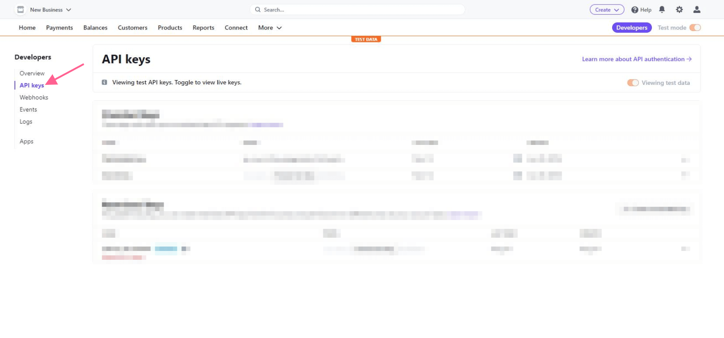
Task: Expand the New Business account dropdown
Action: click(x=69, y=10)
